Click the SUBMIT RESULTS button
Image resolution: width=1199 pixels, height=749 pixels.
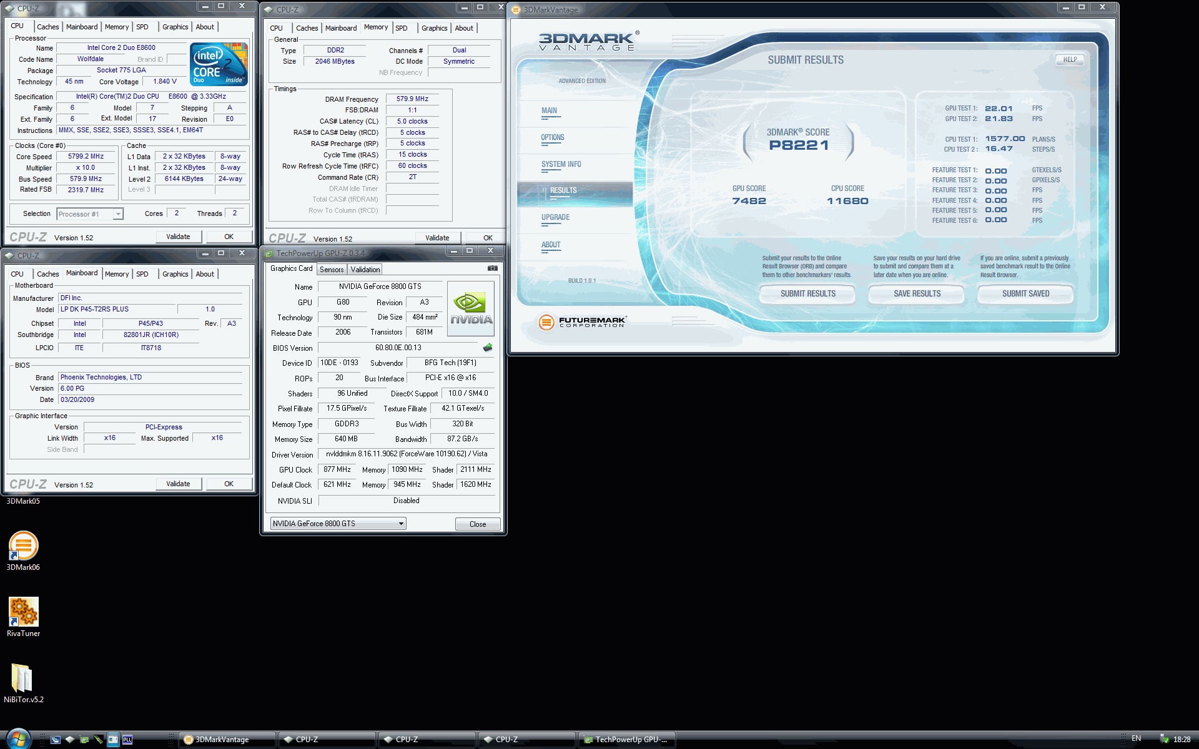[x=808, y=294]
